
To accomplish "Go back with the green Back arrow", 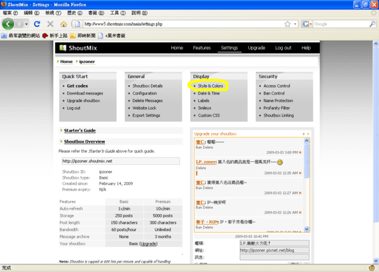I will click(x=8, y=24).
